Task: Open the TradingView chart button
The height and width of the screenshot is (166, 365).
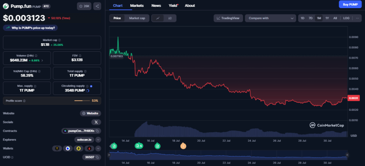Action: (x=228, y=18)
